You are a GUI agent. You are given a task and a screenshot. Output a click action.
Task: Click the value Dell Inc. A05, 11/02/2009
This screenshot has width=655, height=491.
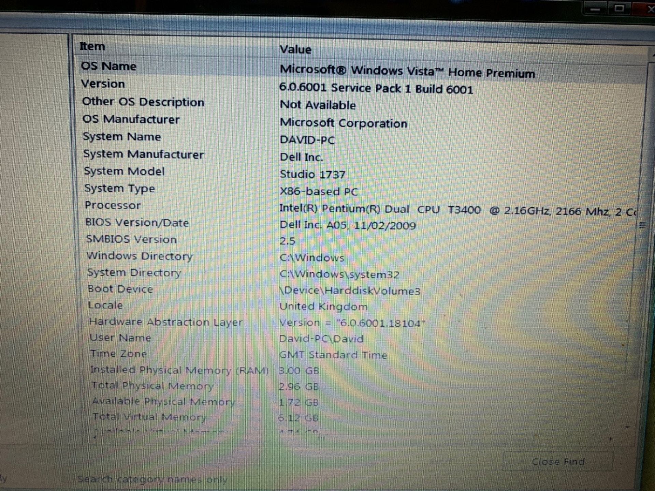348,225
